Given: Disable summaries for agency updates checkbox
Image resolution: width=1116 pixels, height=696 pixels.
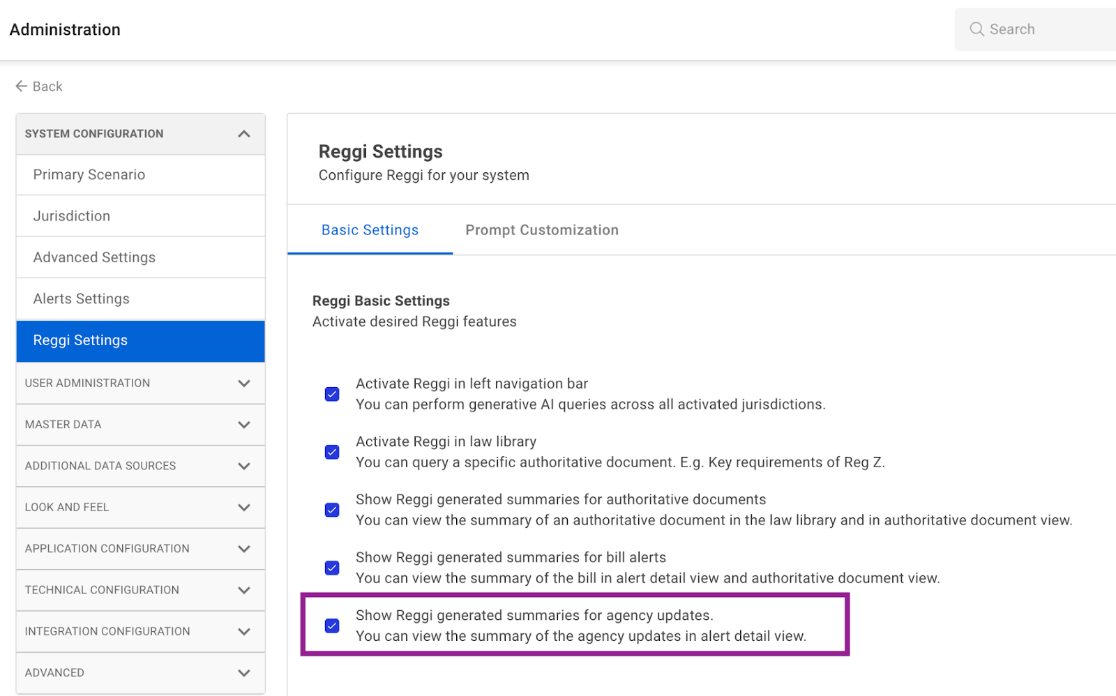Looking at the screenshot, I should pos(332,626).
